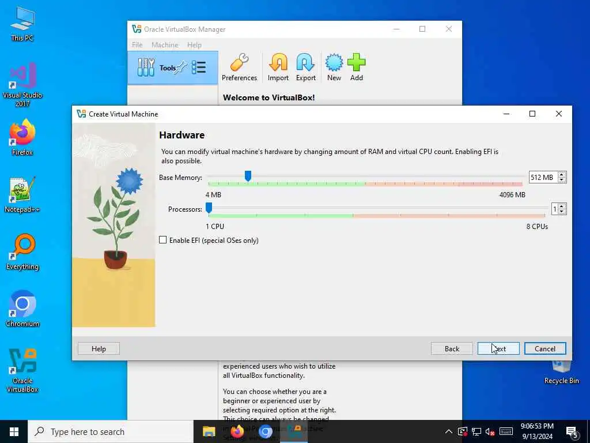
Task: Select Recycle Bin desktop icon
Action: 561,372
